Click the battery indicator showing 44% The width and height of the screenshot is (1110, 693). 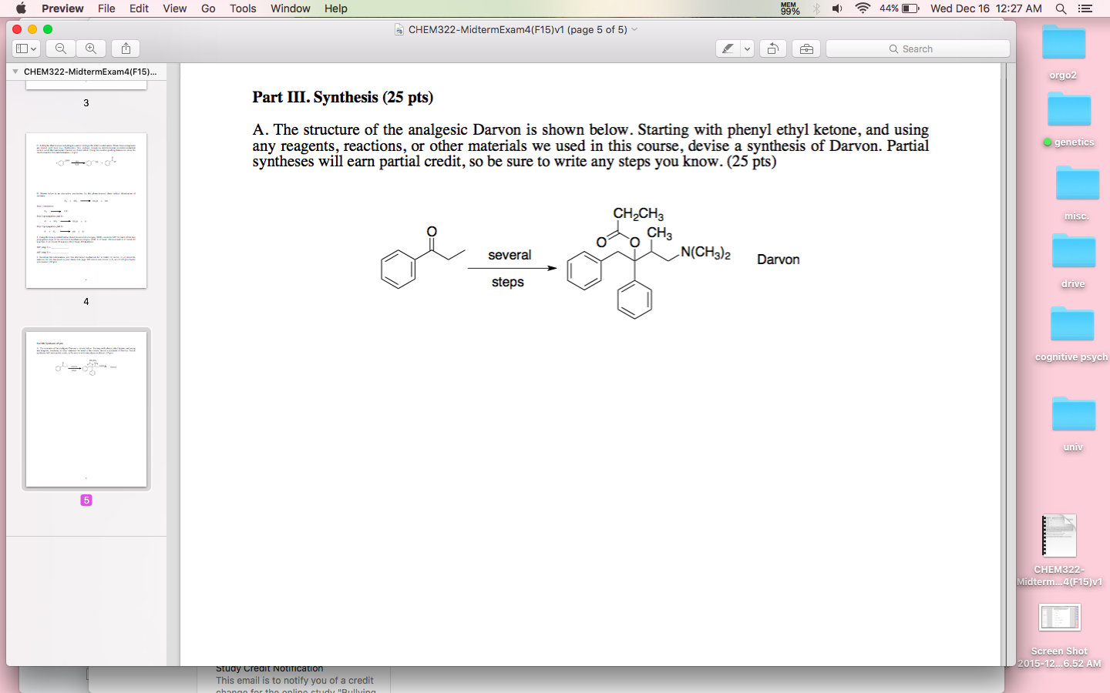[898, 8]
